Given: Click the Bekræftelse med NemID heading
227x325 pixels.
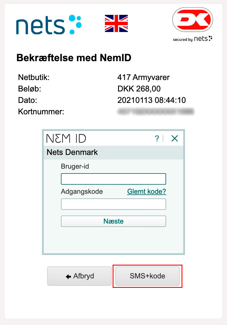Looking at the screenshot, I should pos(74,58).
